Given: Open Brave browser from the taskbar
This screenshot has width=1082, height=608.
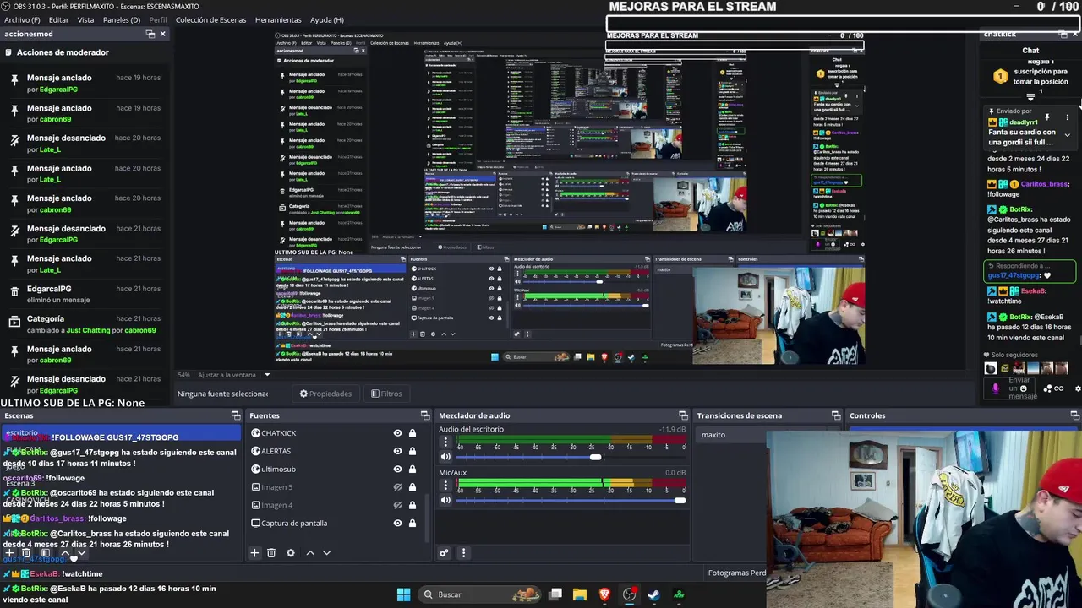Looking at the screenshot, I should point(604,594).
